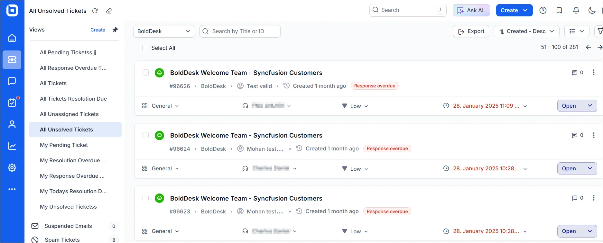Click Create link in Views panel
The height and width of the screenshot is (243, 603).
tap(98, 30)
